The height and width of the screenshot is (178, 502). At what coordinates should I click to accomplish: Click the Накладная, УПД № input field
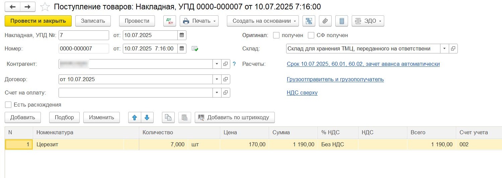[84, 35]
